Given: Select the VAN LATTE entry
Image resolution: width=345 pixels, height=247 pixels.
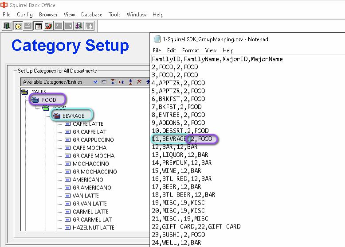Looking at the screenshot, I should pos(86,196).
